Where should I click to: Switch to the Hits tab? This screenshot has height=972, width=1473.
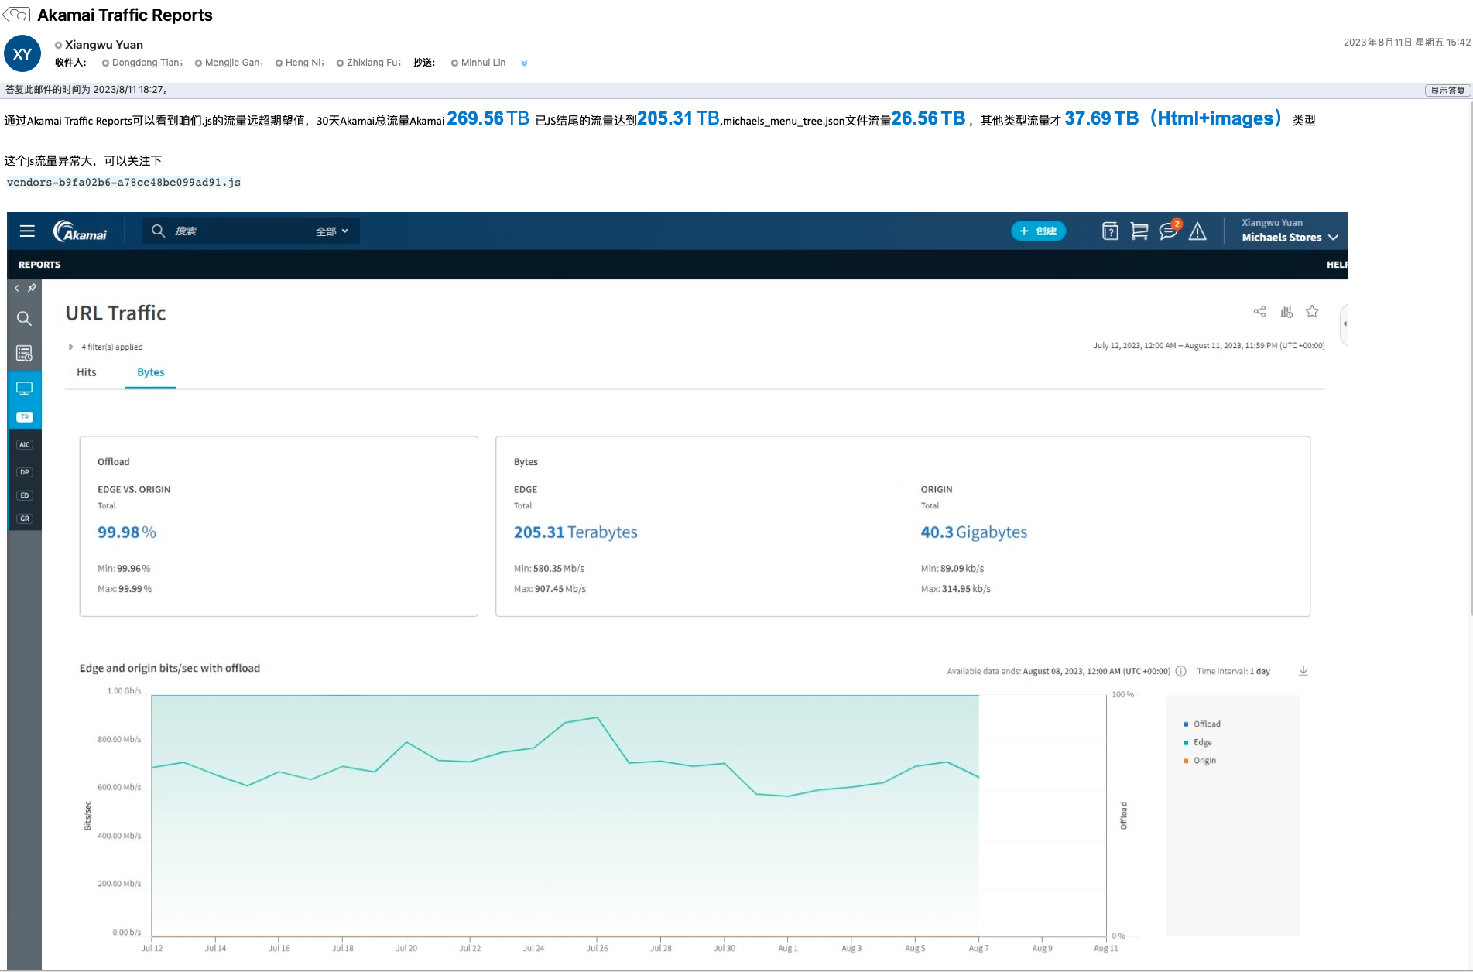pyautogui.click(x=87, y=372)
